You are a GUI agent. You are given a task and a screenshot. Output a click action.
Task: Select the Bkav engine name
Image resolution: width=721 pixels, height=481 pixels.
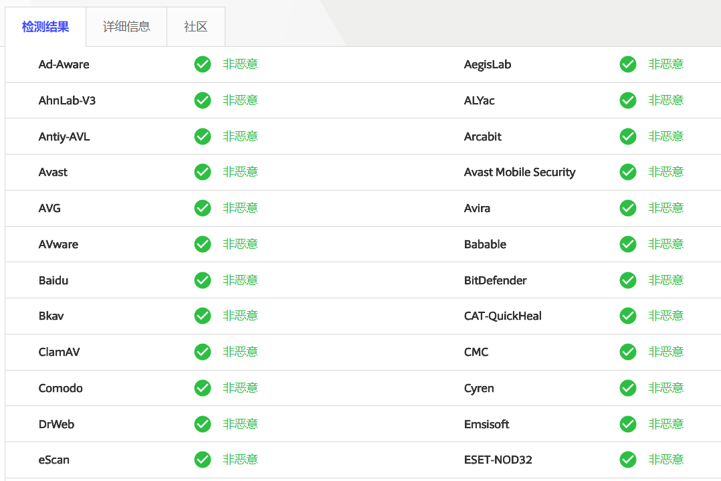[x=51, y=316]
